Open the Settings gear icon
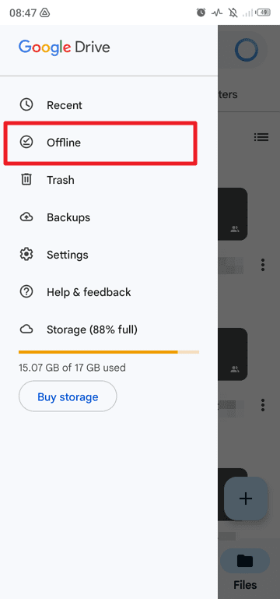Screen dimensions: 280x599 tap(26, 255)
